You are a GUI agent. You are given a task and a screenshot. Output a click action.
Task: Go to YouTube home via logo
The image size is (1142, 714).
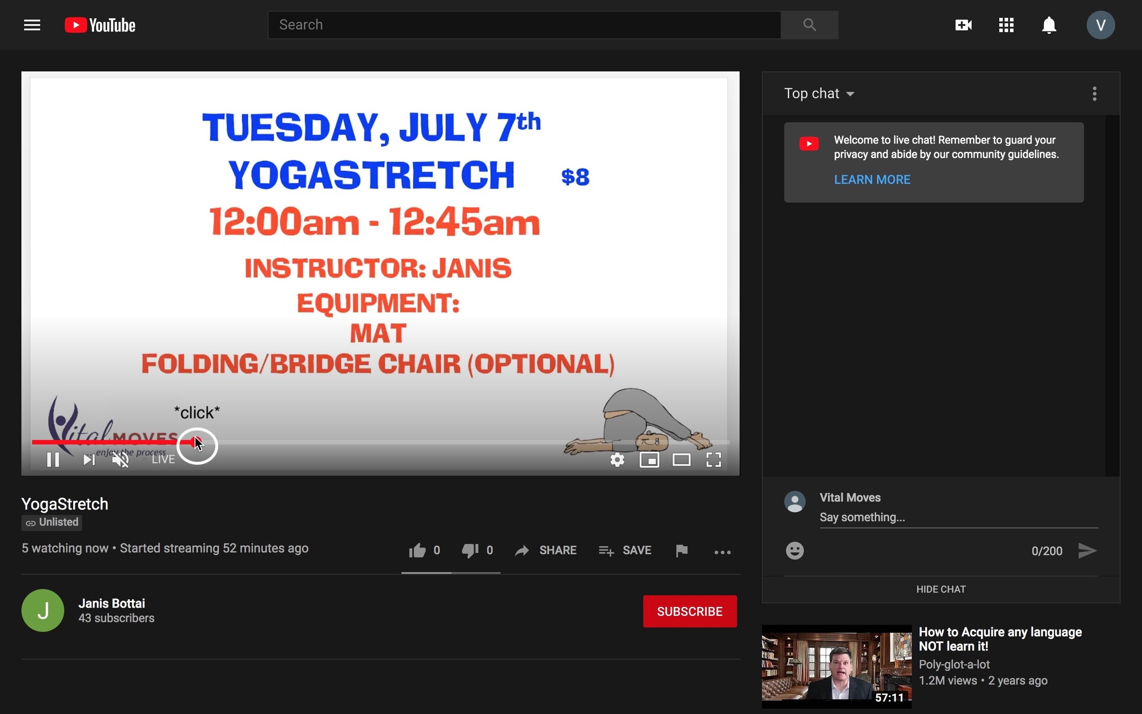[x=100, y=25]
